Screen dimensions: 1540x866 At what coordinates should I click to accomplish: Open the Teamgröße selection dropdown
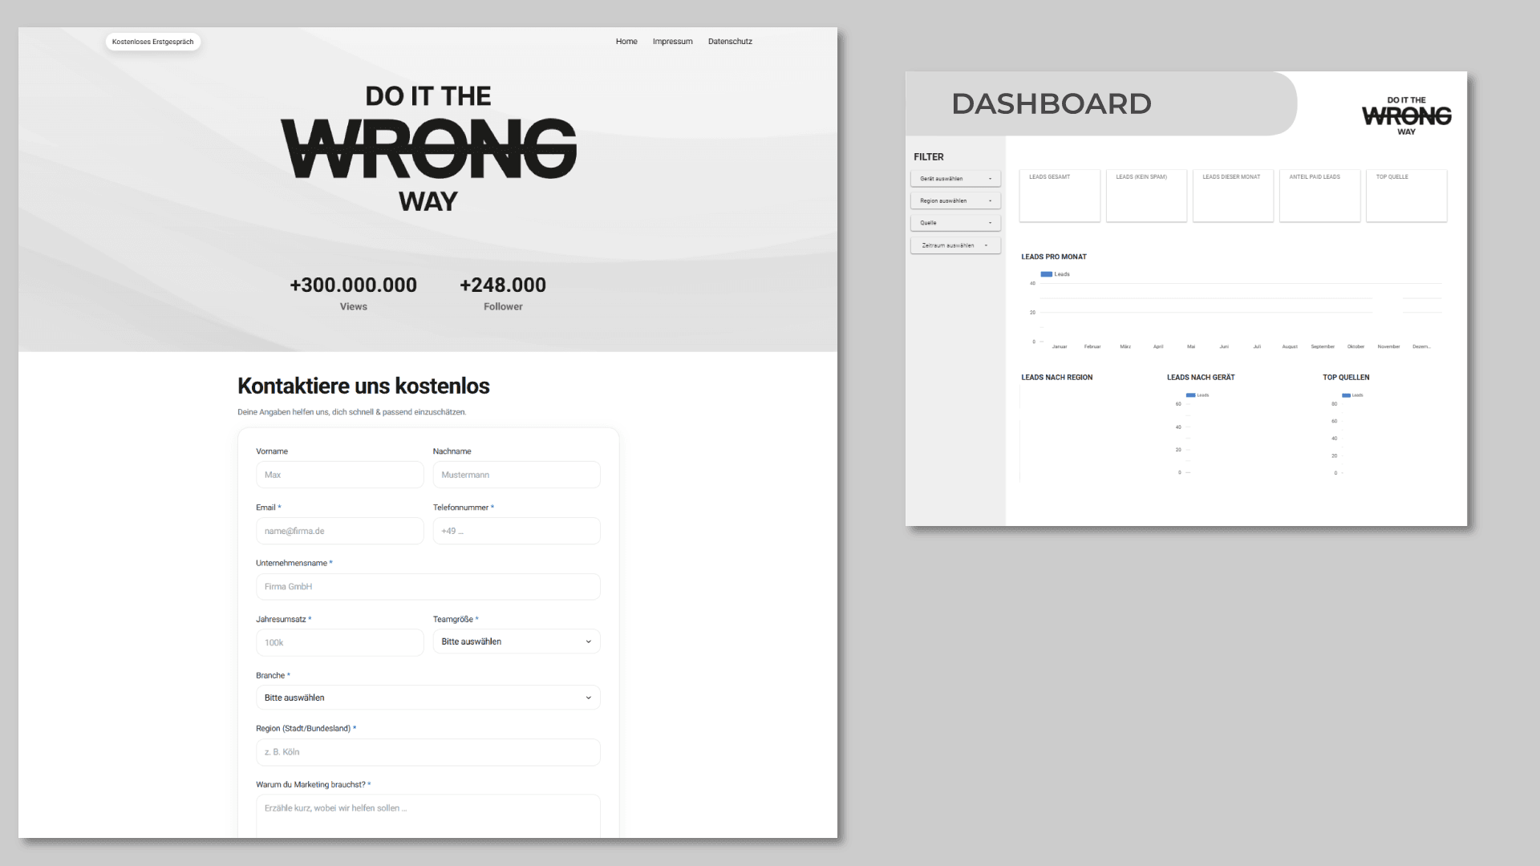pos(516,641)
